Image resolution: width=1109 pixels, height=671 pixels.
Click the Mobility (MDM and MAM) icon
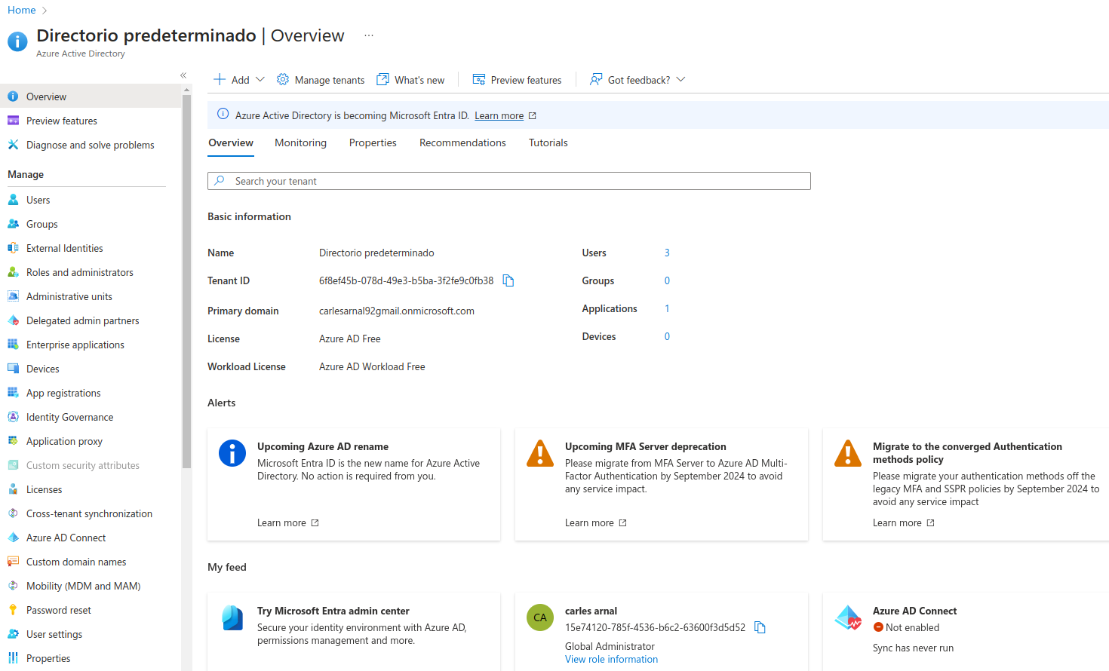(13, 586)
